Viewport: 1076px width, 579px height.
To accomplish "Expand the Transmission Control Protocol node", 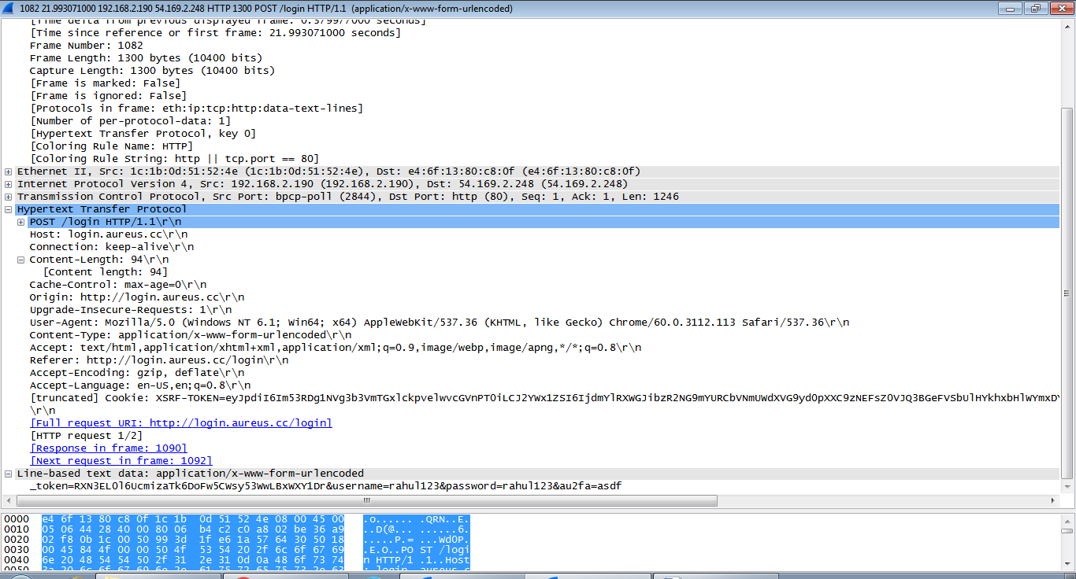I will pos(9,197).
